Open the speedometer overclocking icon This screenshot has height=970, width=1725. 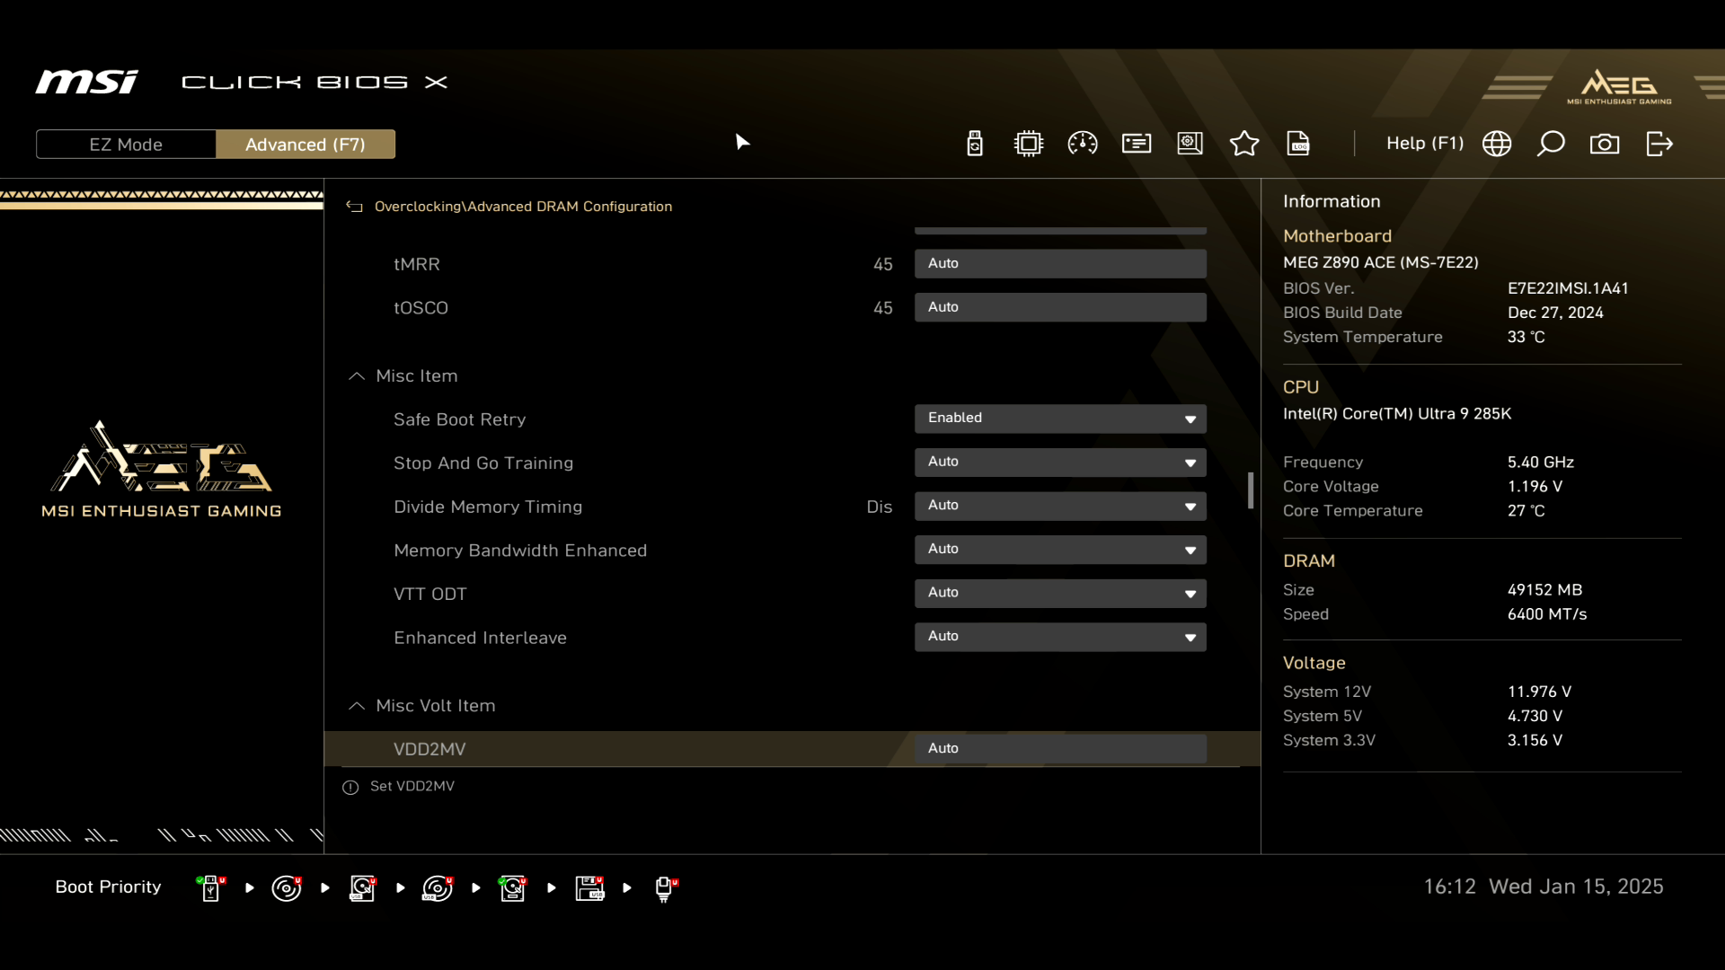[x=1083, y=144]
